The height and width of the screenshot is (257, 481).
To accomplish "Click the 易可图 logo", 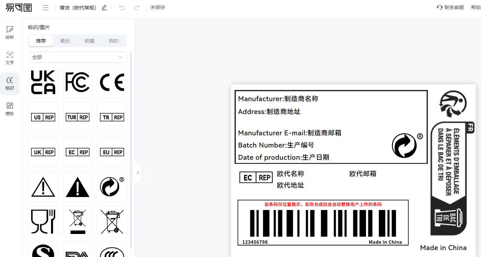I will tap(19, 7).
